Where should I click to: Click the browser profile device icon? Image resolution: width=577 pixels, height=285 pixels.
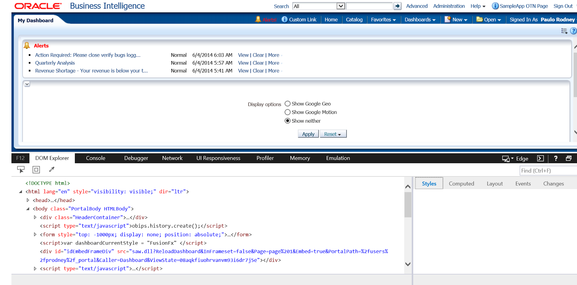pyautogui.click(x=506, y=159)
